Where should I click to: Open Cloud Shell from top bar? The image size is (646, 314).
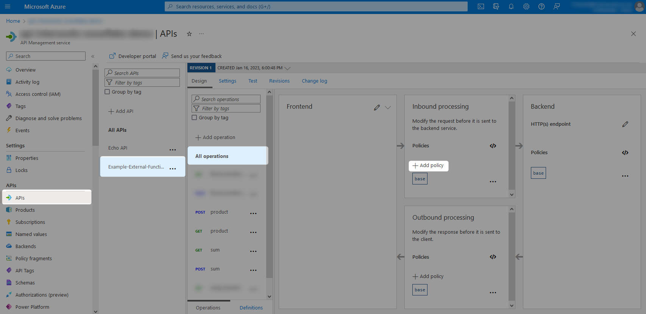481,6
